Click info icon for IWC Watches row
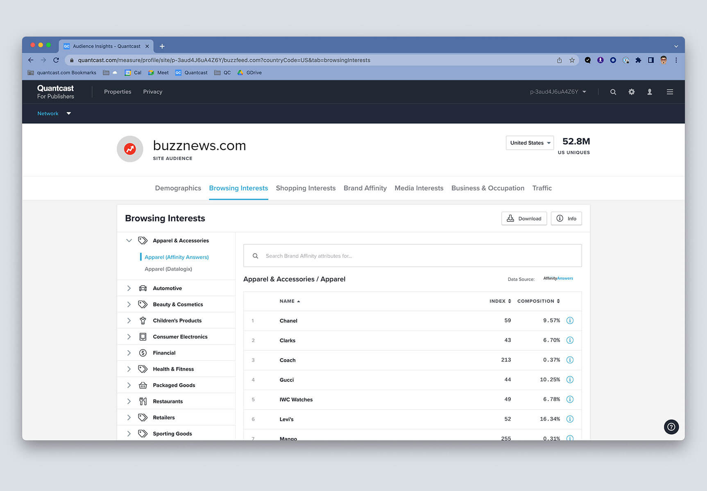 pos(570,399)
